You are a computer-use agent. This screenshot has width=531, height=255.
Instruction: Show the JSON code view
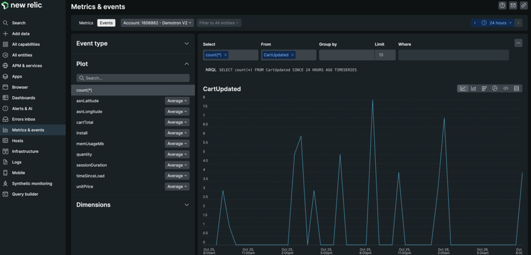(x=506, y=89)
